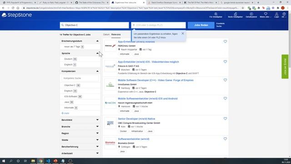Click the browser back arrow

click(3, 8)
